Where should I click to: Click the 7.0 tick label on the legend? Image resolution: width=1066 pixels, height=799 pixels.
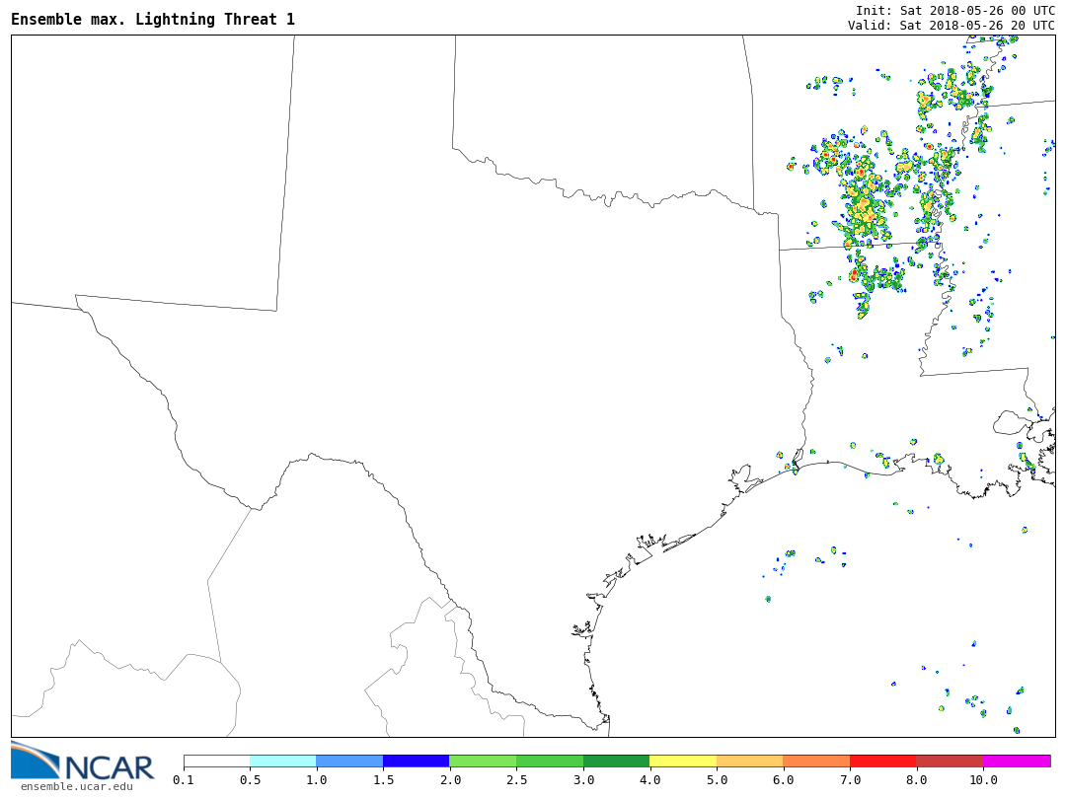850,780
